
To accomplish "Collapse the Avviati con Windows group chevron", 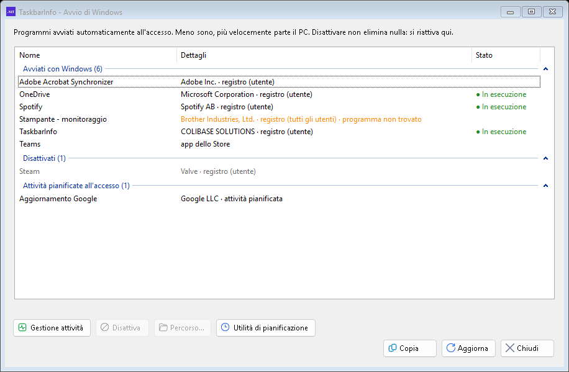I will click(545, 69).
